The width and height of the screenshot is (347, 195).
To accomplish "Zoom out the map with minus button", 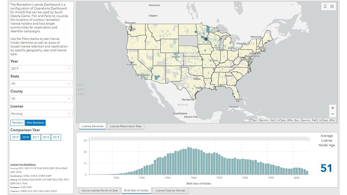I will [333, 114].
